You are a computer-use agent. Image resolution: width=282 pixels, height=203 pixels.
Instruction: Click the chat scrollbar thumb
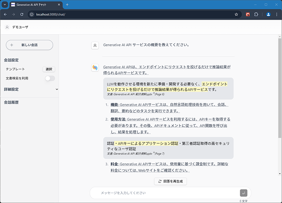point(280,88)
